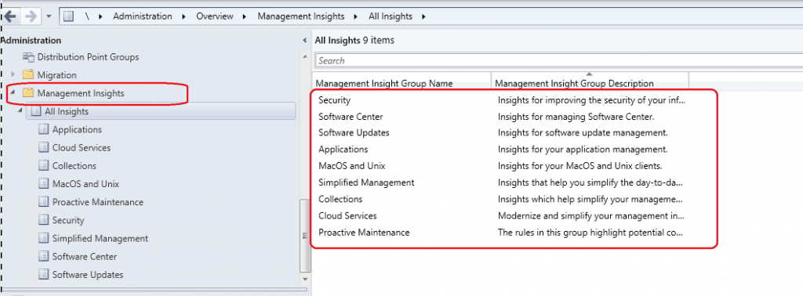This screenshot has width=803, height=296.
Task: Click the tree scrollbar down arrow
Action: pos(305,279)
